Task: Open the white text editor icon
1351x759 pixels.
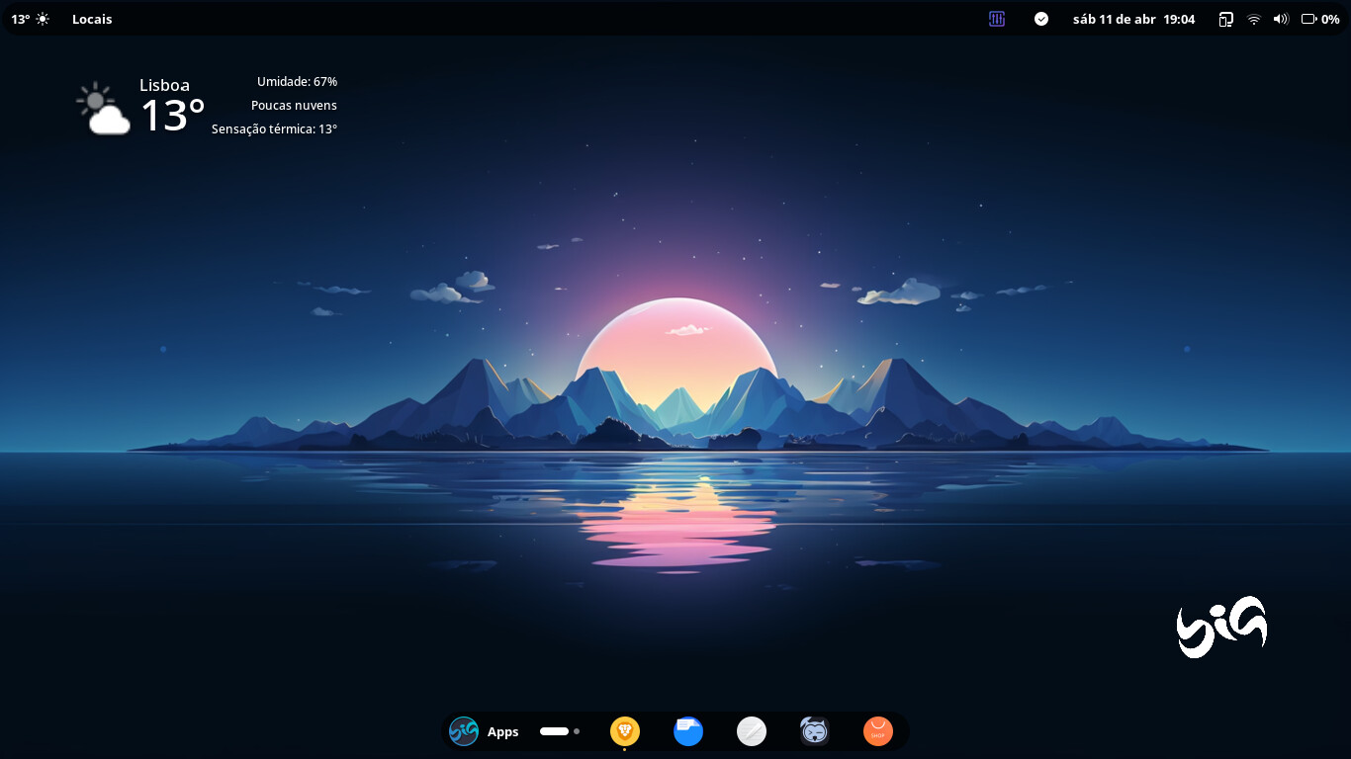Action: tap(752, 731)
